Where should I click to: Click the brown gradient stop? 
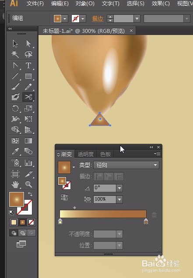click(146, 222)
